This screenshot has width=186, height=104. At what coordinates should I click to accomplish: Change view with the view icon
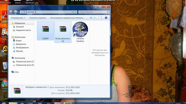[91, 18]
